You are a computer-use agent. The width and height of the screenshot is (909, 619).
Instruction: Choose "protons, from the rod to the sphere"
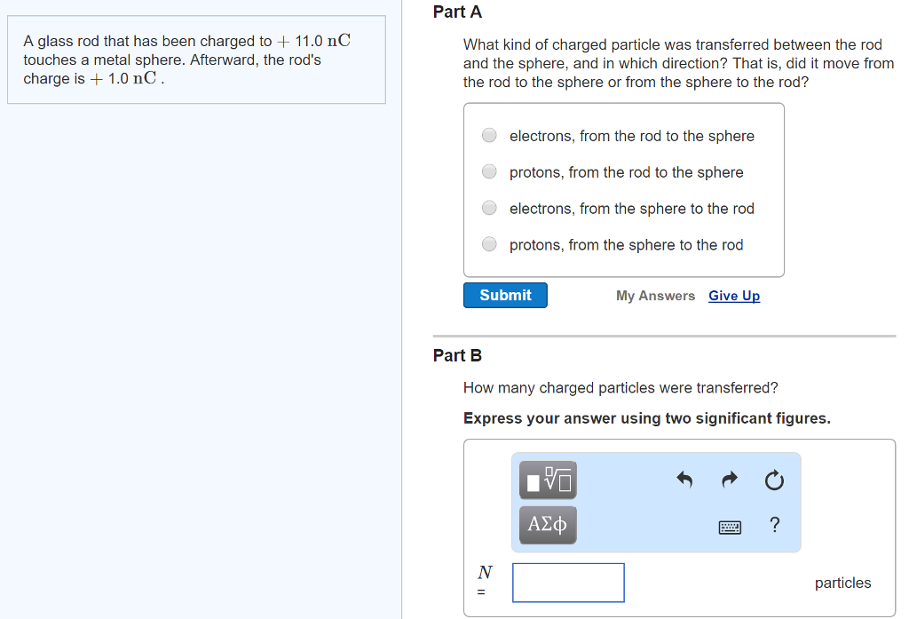[x=489, y=172]
